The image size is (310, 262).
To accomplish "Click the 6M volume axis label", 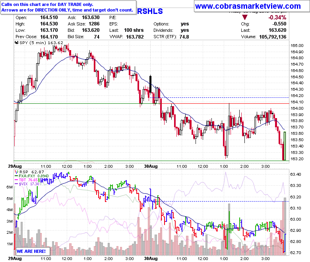I will pyautogui.click(x=10, y=187).
